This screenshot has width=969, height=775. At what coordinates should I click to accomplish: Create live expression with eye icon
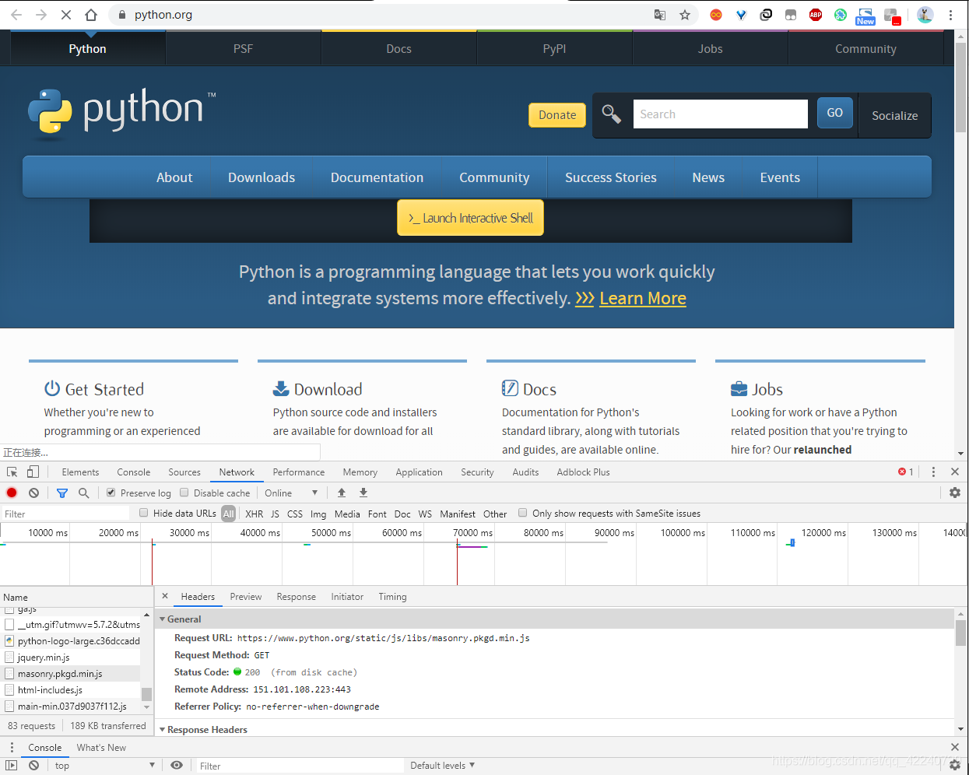click(177, 766)
